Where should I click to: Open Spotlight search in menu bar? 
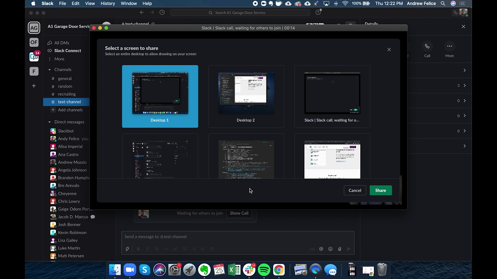pos(443,3)
